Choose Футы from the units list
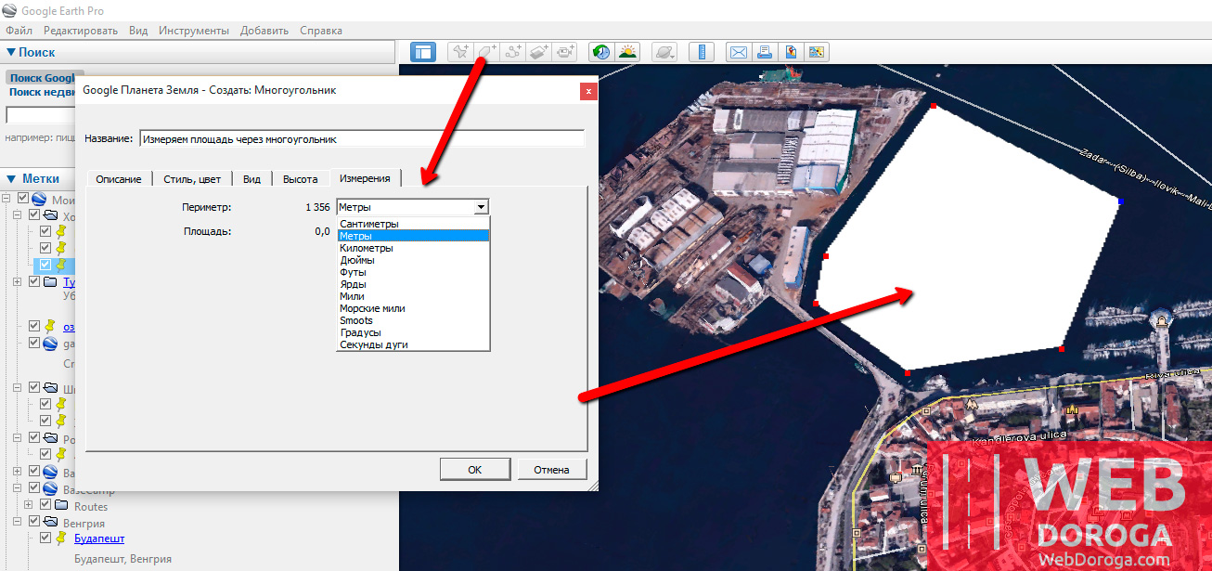 coord(413,272)
